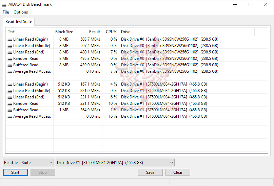
Task: Click the AIDA64 Disk Benchmark title bar icon
Action: coord(4,5)
